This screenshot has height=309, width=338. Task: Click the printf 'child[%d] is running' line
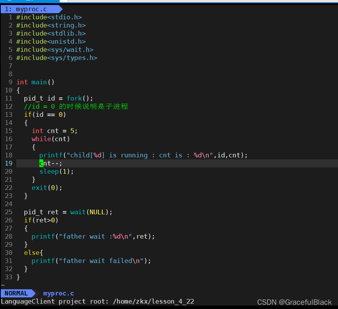[x=143, y=155]
